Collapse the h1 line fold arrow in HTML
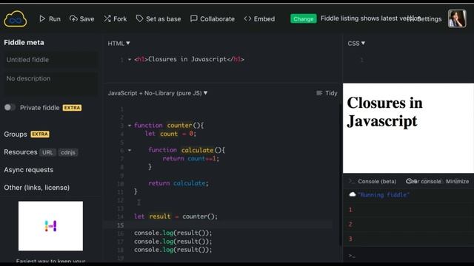This screenshot has width=474, height=266. pos(130,59)
